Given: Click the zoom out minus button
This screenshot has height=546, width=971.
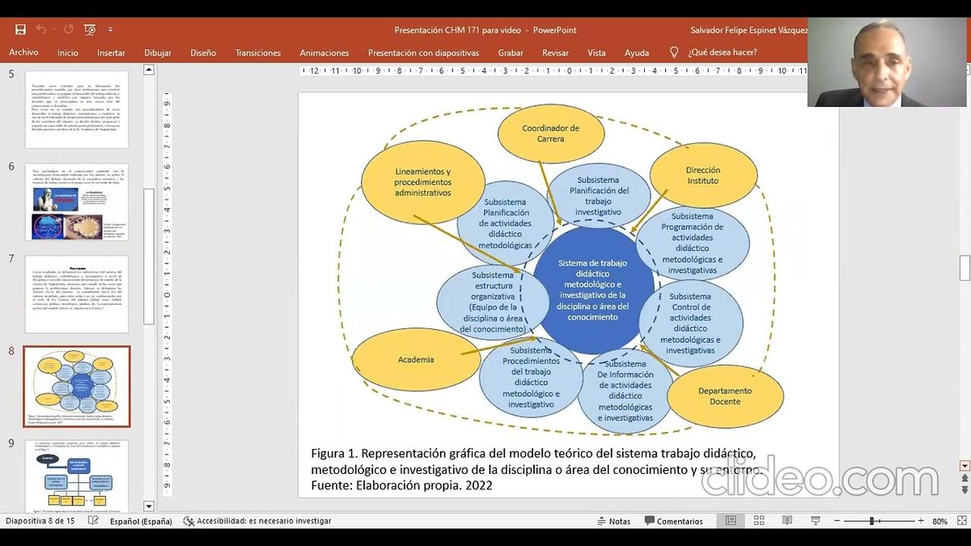Looking at the screenshot, I should 837,522.
